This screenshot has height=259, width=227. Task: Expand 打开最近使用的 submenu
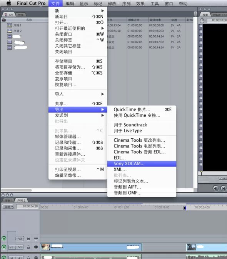(x=78, y=28)
